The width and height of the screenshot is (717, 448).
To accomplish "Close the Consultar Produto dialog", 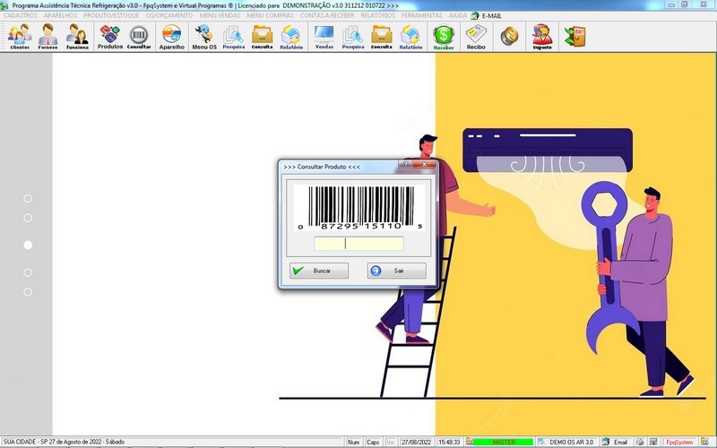I will (x=424, y=164).
